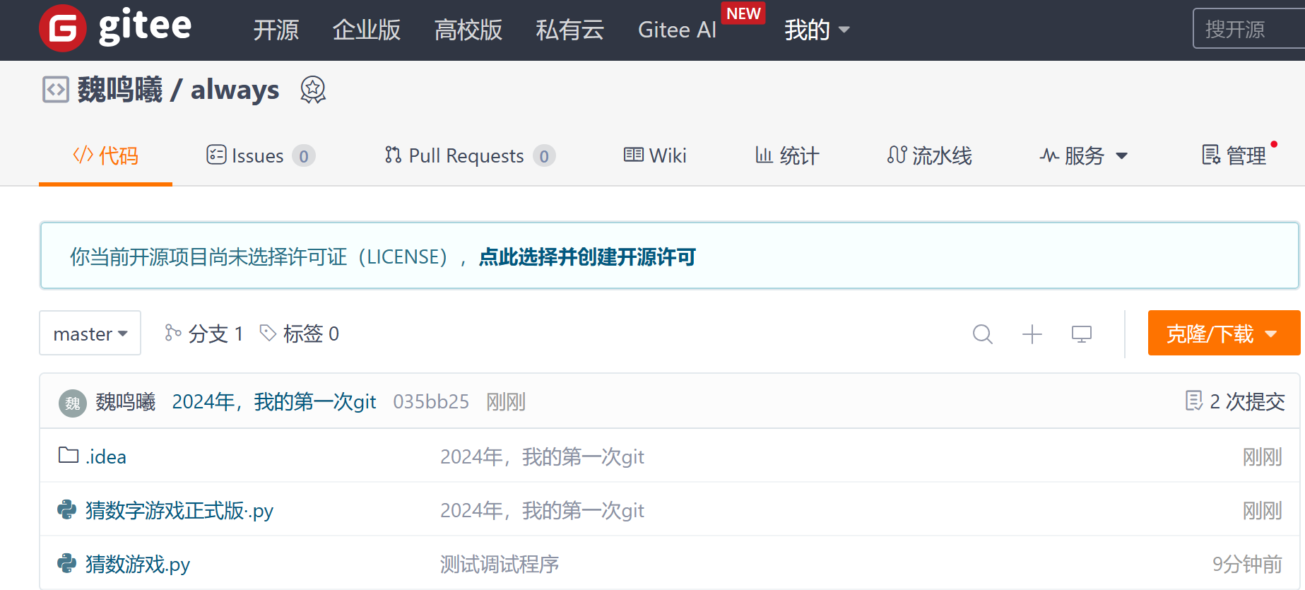
Task: Click the Python icon for 猜数游戏.py
Action: click(x=67, y=563)
